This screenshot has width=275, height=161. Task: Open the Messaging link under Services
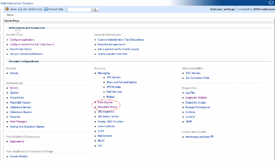point(104,73)
